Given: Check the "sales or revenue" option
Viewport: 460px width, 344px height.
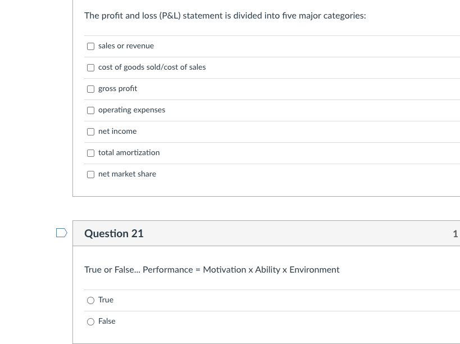Looking at the screenshot, I should pyautogui.click(x=90, y=46).
